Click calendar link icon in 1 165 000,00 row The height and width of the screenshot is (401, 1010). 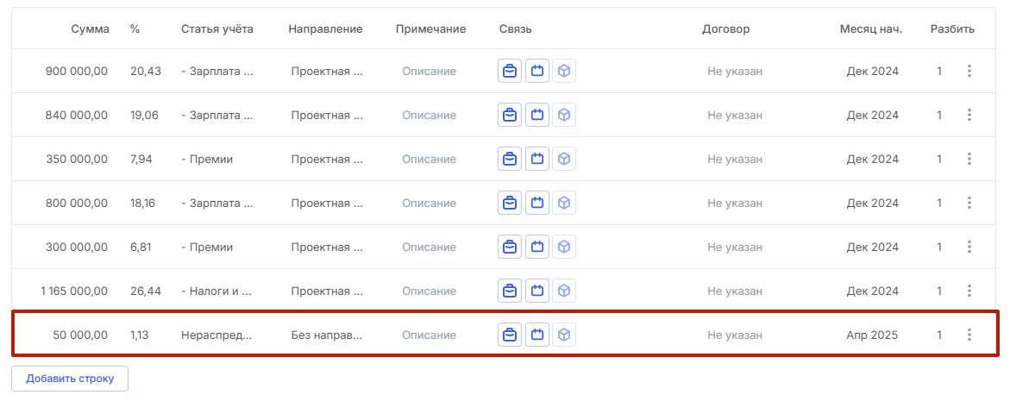tap(537, 291)
